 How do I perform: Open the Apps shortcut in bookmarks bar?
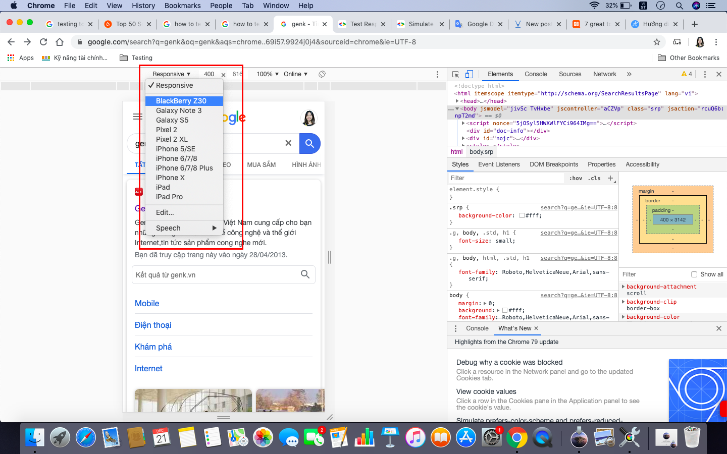(21, 58)
